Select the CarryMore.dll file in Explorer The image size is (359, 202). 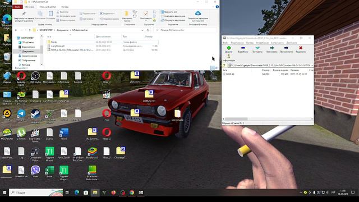pos(57,46)
